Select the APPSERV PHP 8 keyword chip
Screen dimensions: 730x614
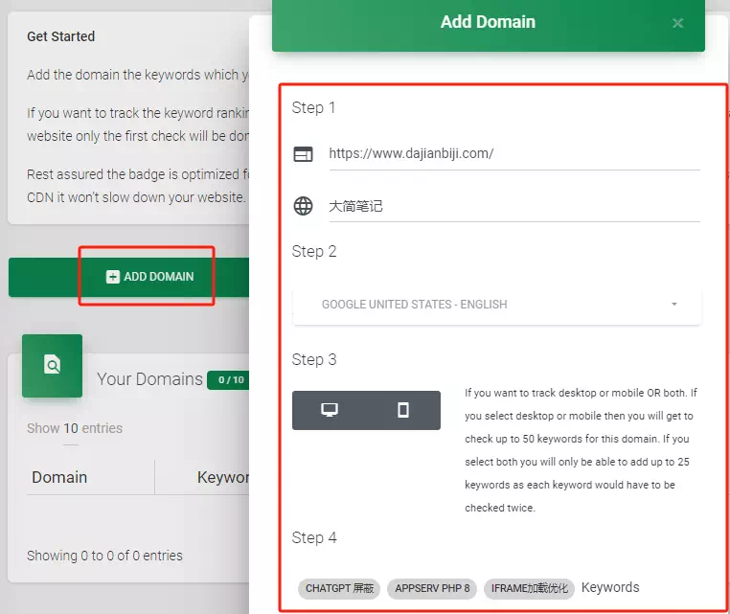(433, 588)
